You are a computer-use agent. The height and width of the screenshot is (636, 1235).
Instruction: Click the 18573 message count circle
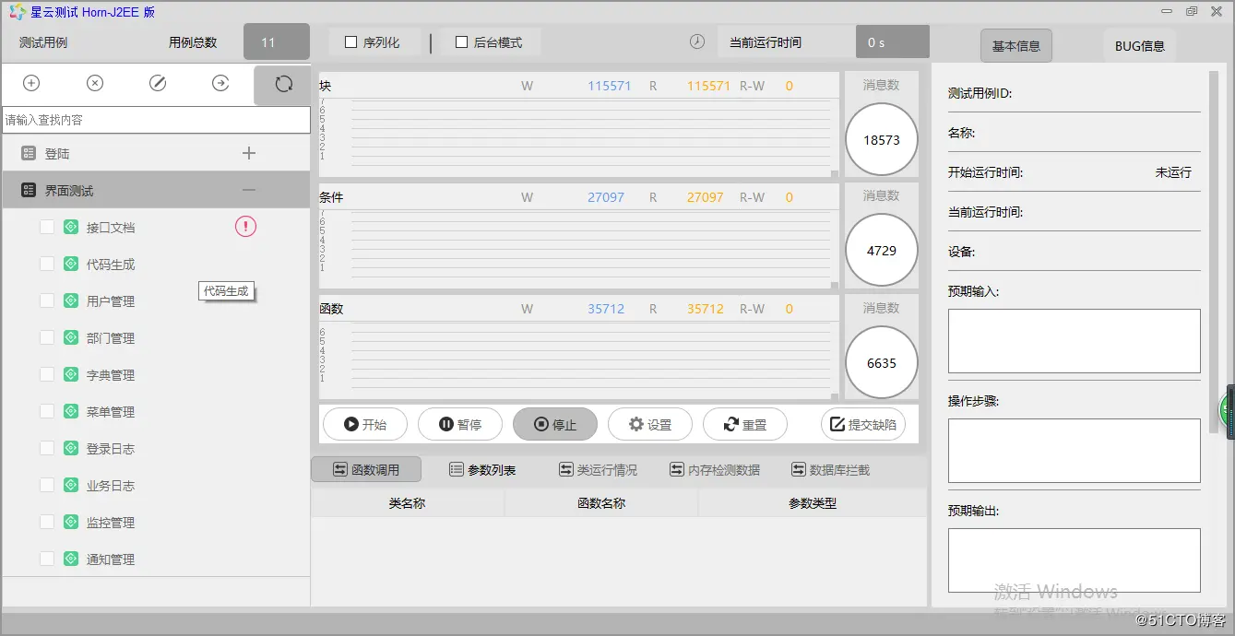click(882, 140)
